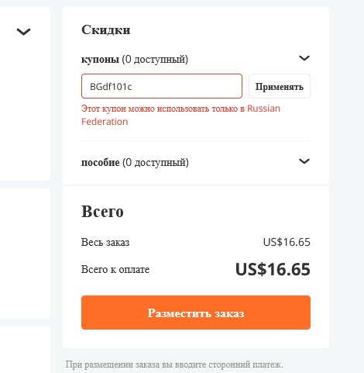The width and height of the screenshot is (364, 373).
Task: Click the middle left blank card
Action: click(x=25, y=254)
